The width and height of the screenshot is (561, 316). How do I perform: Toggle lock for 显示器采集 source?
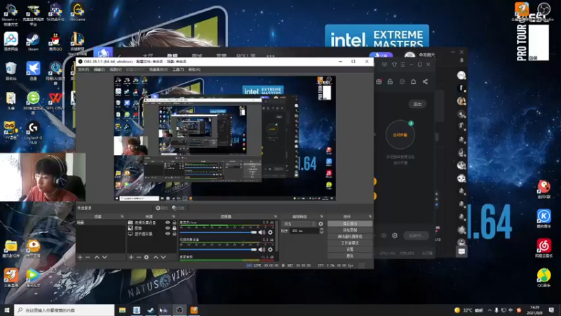tap(174, 234)
